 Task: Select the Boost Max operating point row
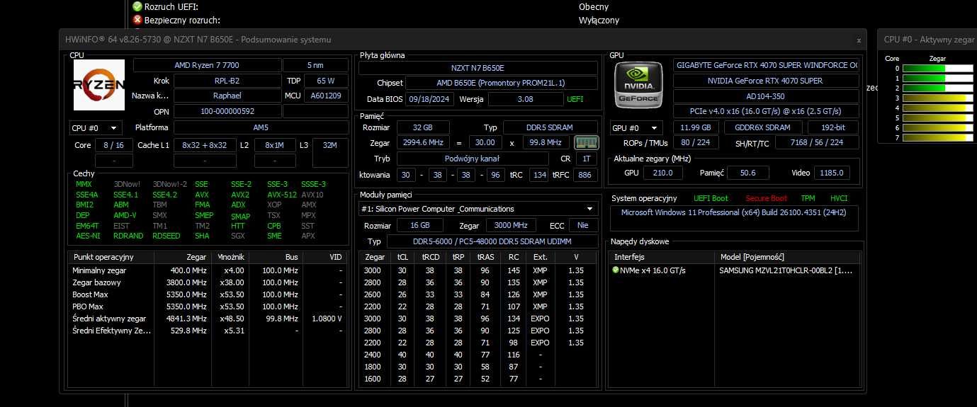(x=208, y=294)
